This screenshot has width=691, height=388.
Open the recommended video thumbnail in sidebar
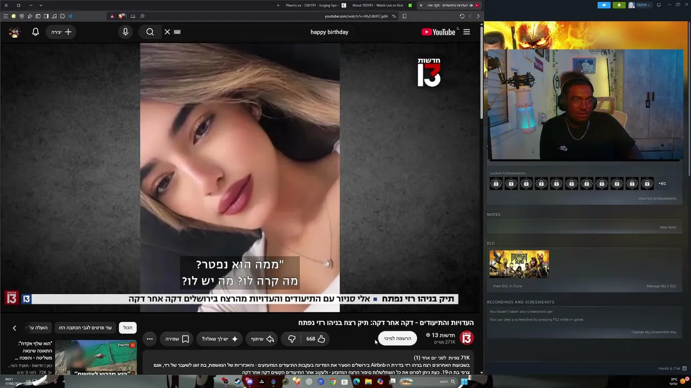[96, 357]
